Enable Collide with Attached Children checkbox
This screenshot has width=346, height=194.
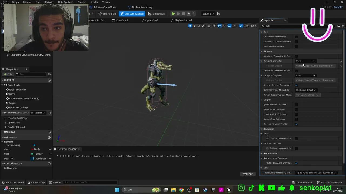(297, 41)
